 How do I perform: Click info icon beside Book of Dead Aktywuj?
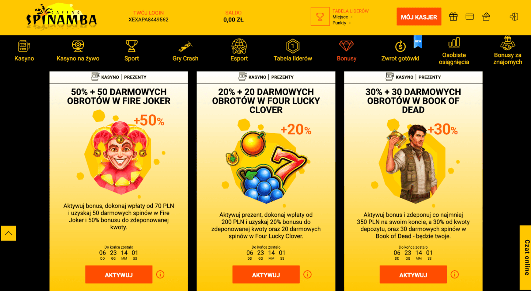point(455,274)
